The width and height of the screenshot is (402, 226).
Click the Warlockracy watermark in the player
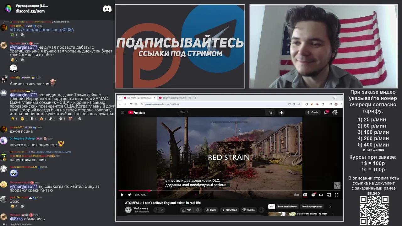point(337,185)
